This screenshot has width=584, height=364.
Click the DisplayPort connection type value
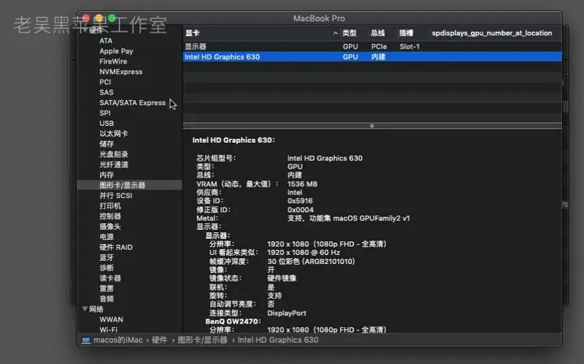point(286,313)
